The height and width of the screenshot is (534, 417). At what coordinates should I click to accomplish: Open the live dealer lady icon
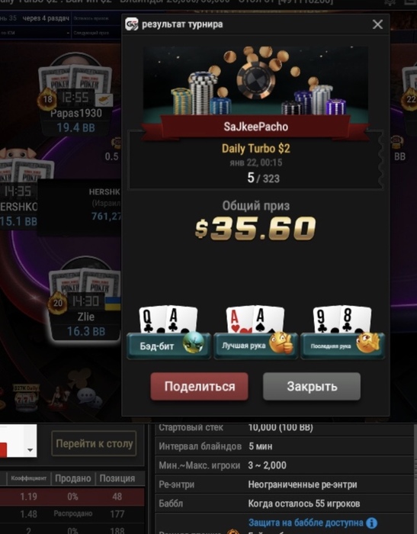point(58,397)
